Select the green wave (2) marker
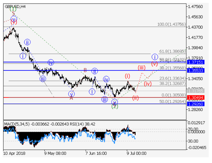This screenshot has width=212, height=163. click(x=115, y=106)
